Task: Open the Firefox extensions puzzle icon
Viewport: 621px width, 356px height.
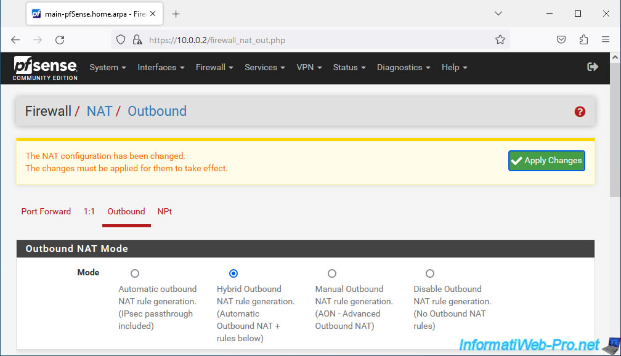Action: pos(583,39)
